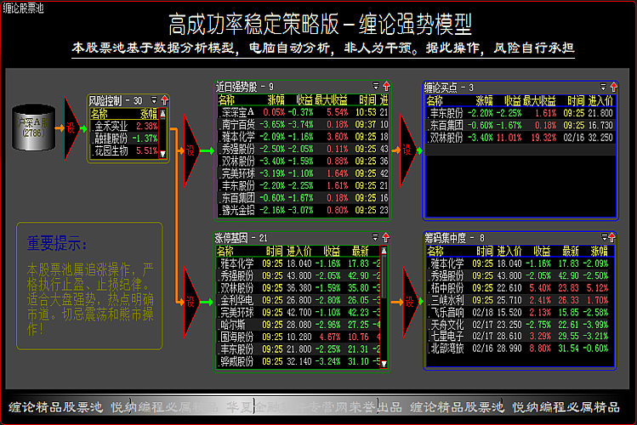This screenshot has height=425, width=637.
Task: Open the 设 filter triangle feeding 近日强势股
Action: [190, 150]
